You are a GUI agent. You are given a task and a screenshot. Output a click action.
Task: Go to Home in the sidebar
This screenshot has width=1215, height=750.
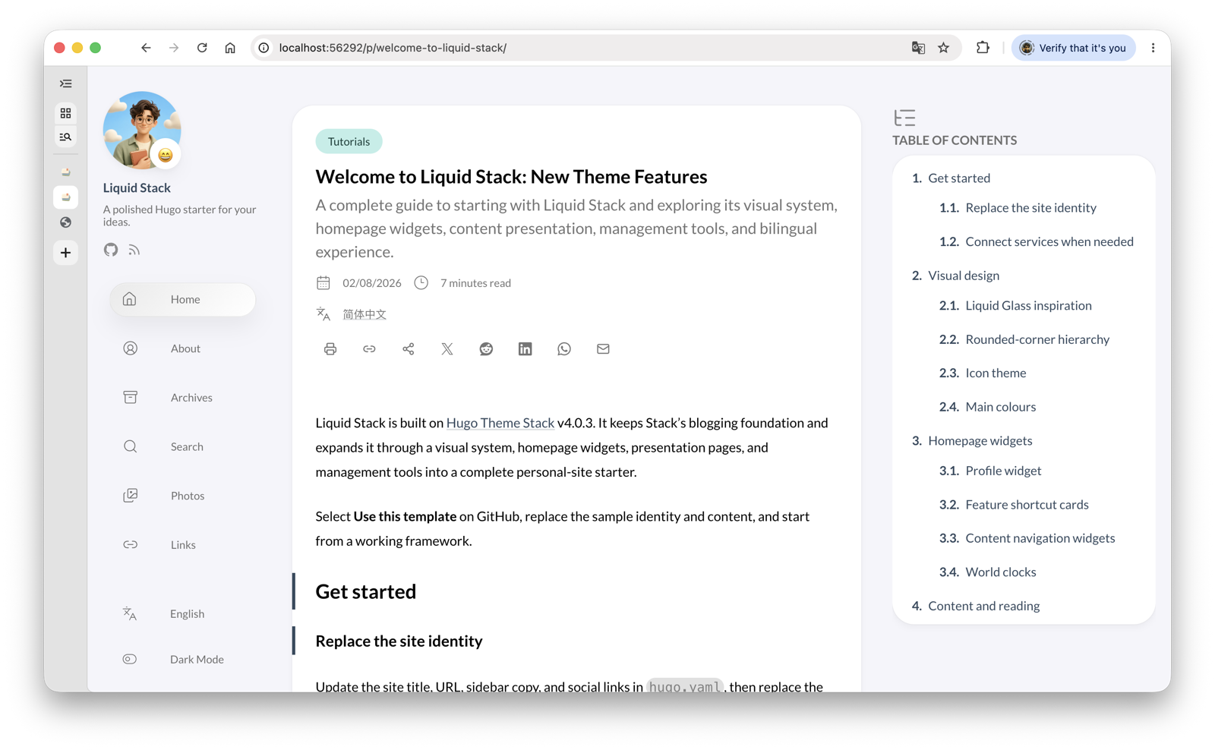pyautogui.click(x=182, y=299)
